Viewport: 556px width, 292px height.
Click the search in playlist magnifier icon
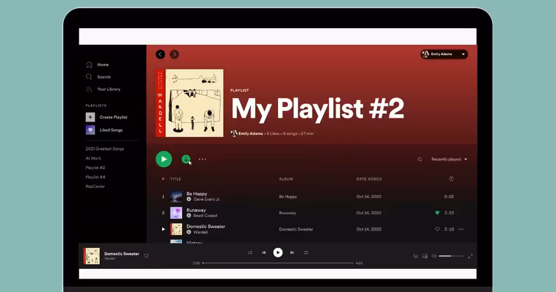click(x=420, y=159)
